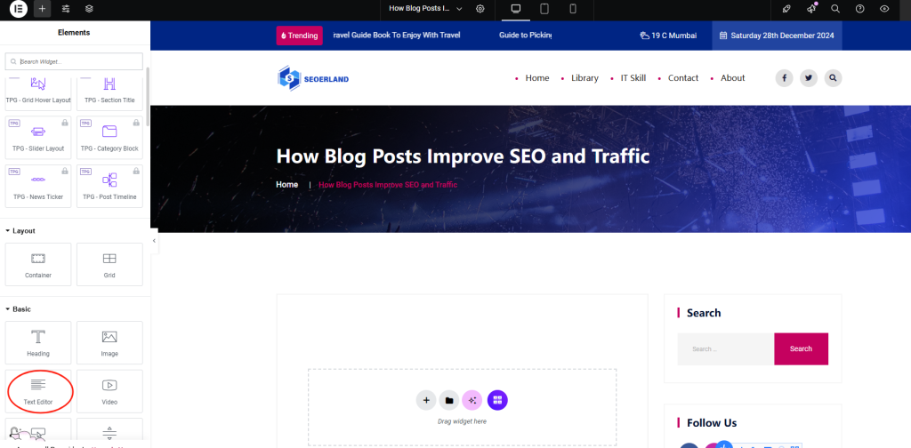
Task: Open Site Settings sliders icon
Action: 65,9
